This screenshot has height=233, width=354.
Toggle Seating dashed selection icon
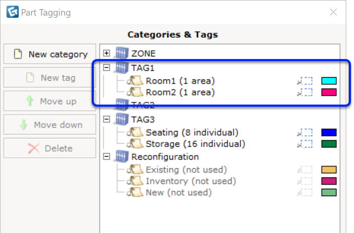(x=305, y=133)
